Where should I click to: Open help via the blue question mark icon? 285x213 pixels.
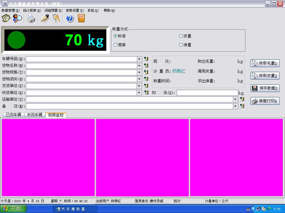point(70,19)
